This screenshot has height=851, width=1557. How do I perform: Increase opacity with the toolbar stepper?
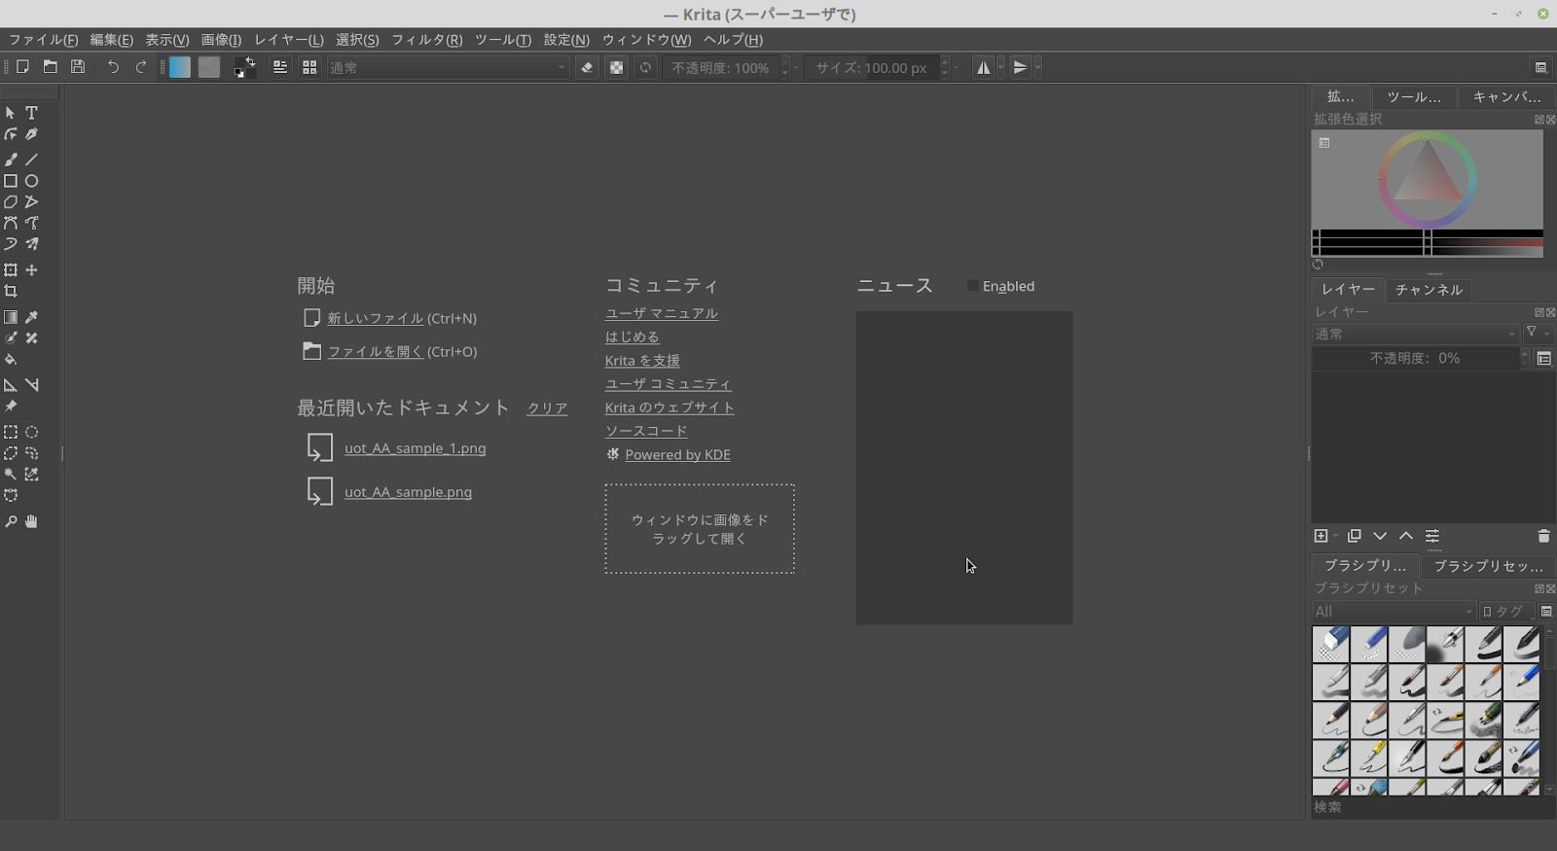point(785,62)
